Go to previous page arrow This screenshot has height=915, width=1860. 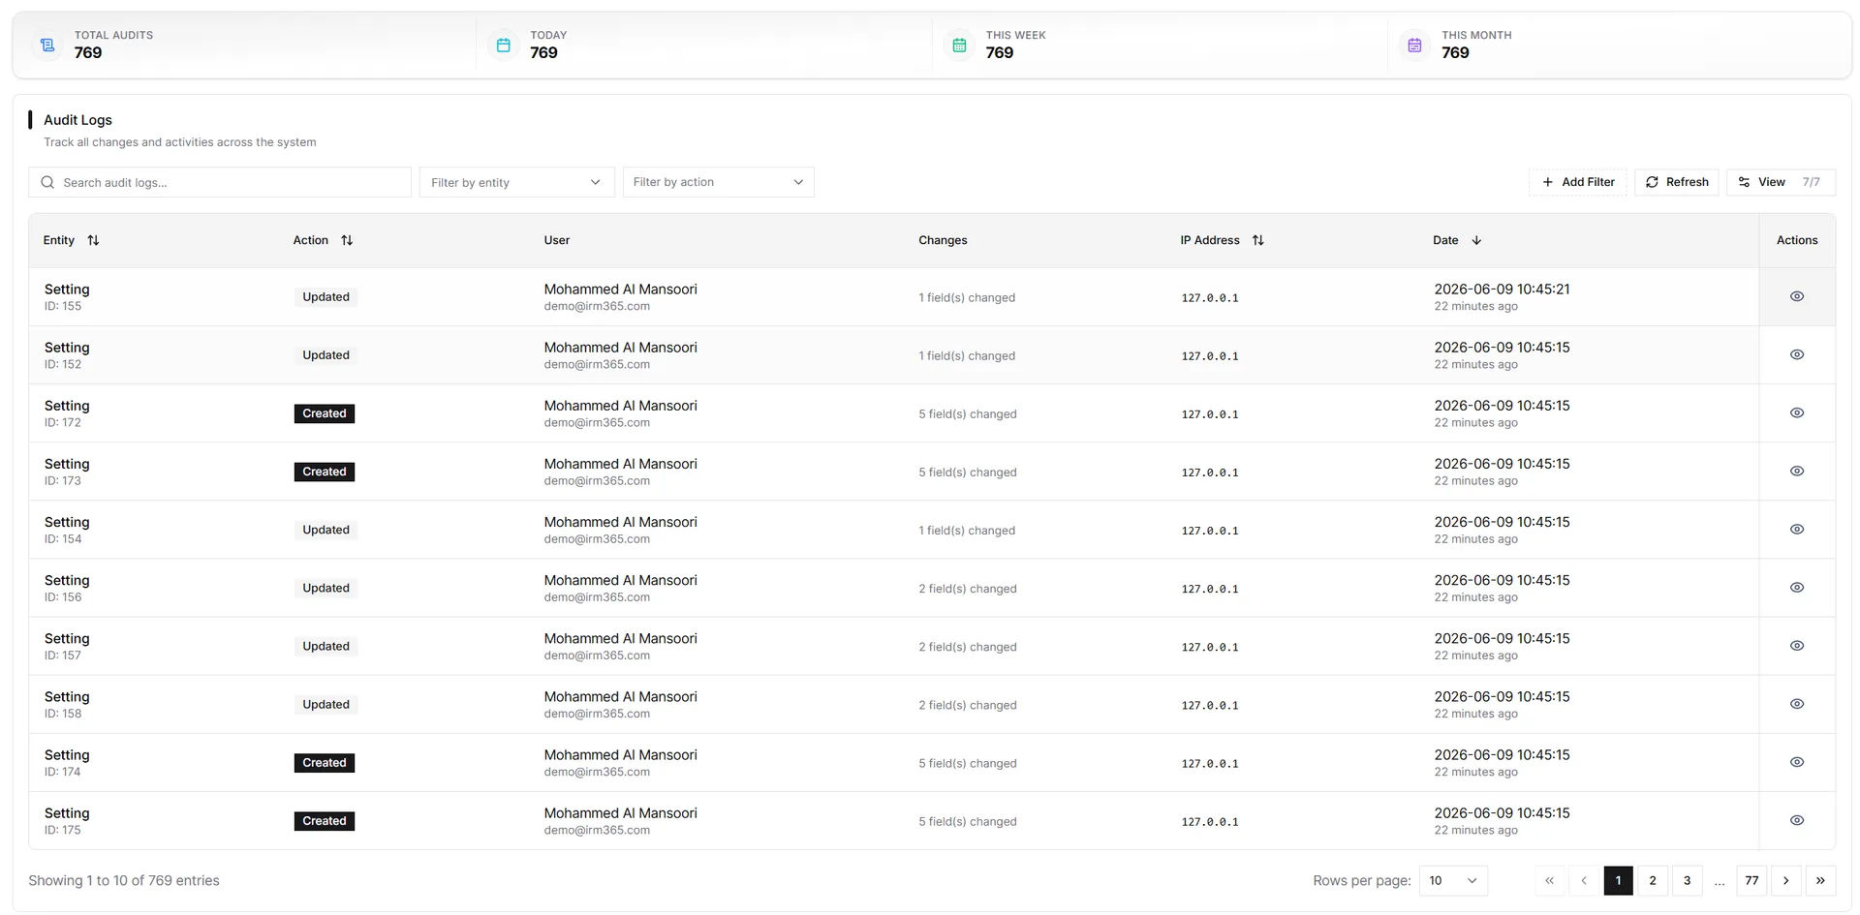[1584, 880]
